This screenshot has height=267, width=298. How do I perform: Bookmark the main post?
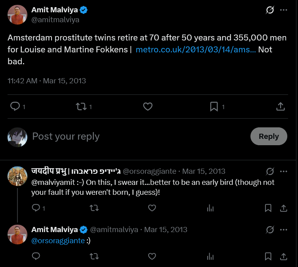214,106
